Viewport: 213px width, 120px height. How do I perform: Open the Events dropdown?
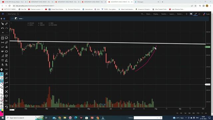coord(180,14)
